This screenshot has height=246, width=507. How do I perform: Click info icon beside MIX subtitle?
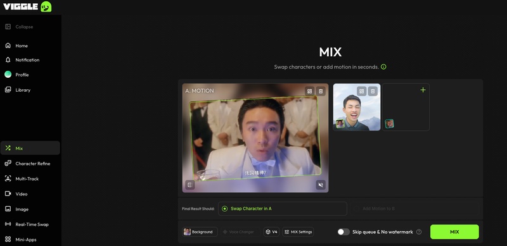pyautogui.click(x=383, y=67)
